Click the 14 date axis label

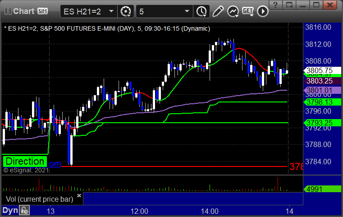pyautogui.click(x=289, y=211)
